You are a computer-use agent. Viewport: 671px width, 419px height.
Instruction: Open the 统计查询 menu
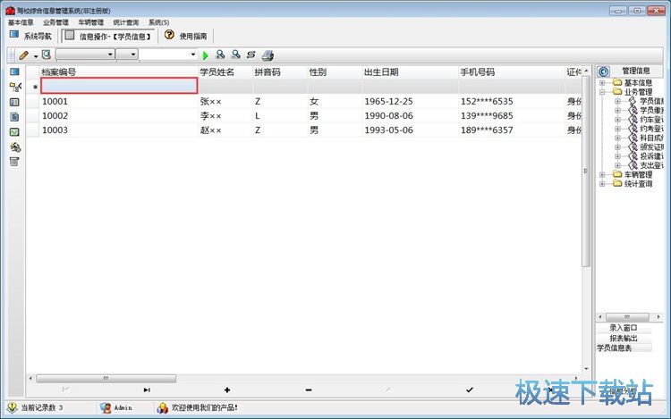(126, 21)
